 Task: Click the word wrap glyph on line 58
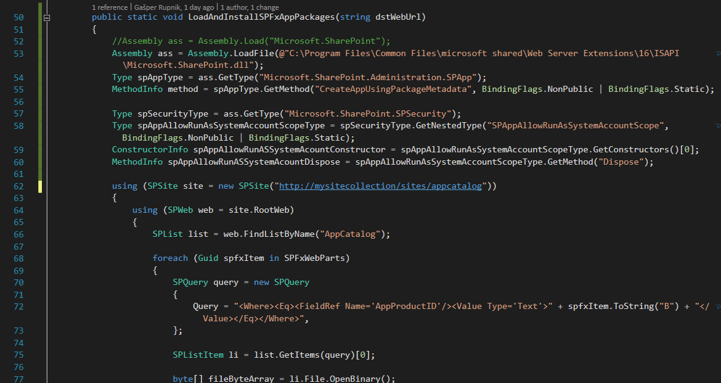click(x=717, y=126)
